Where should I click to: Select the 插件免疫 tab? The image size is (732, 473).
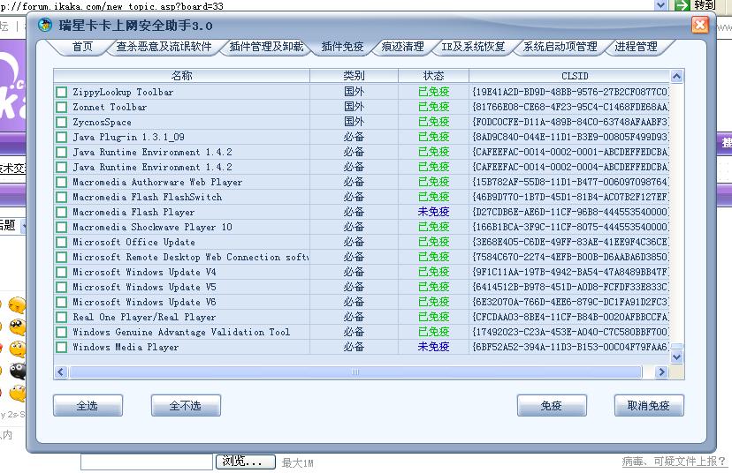(343, 47)
